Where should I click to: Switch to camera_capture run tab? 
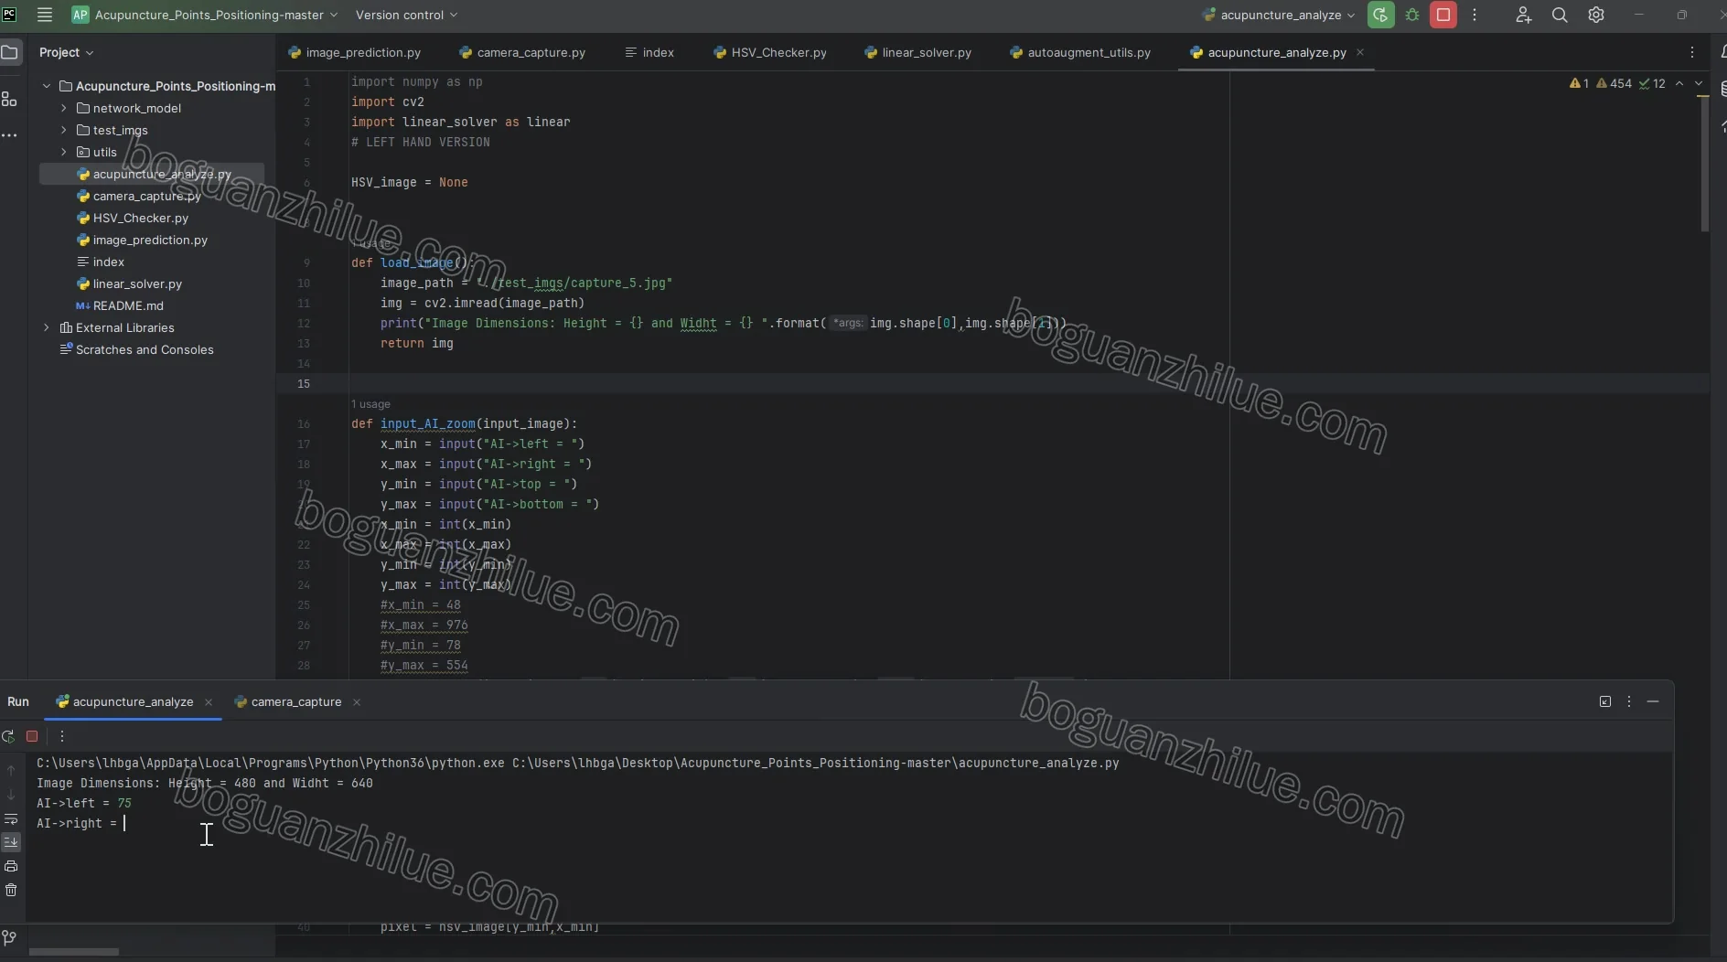click(x=296, y=701)
